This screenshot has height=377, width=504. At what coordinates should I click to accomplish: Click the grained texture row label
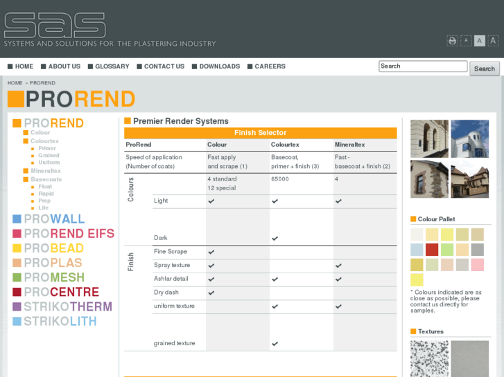click(174, 343)
